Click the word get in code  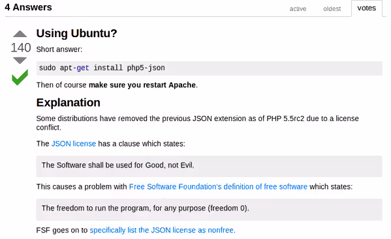(83, 68)
